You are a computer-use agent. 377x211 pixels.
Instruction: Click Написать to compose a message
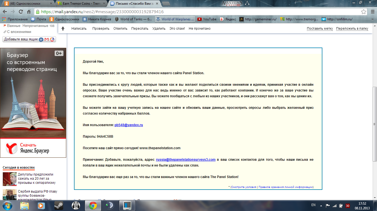coord(79,29)
